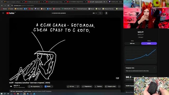Click in the YouTube search field

(x=72, y=13)
